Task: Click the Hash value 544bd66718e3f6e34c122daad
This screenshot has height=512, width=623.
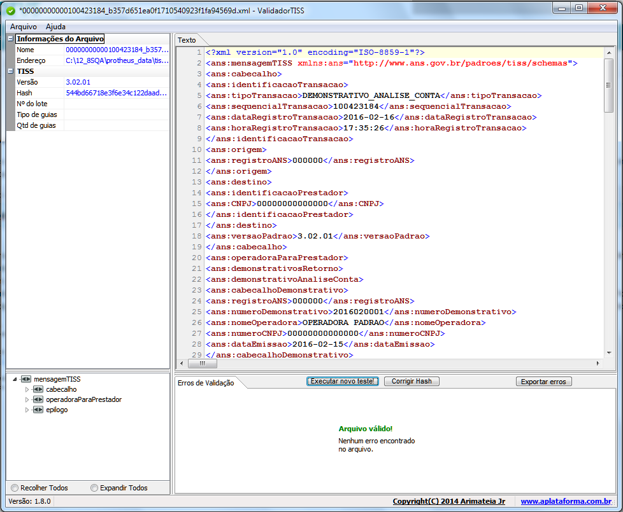Action: (117, 93)
